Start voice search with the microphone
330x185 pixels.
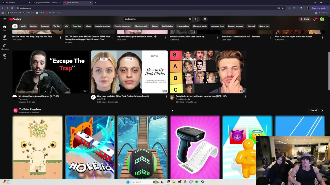pyautogui.click(x=205, y=19)
